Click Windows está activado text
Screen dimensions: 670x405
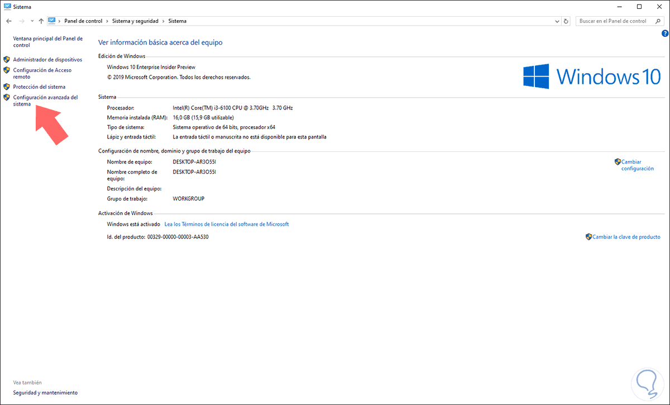133,224
